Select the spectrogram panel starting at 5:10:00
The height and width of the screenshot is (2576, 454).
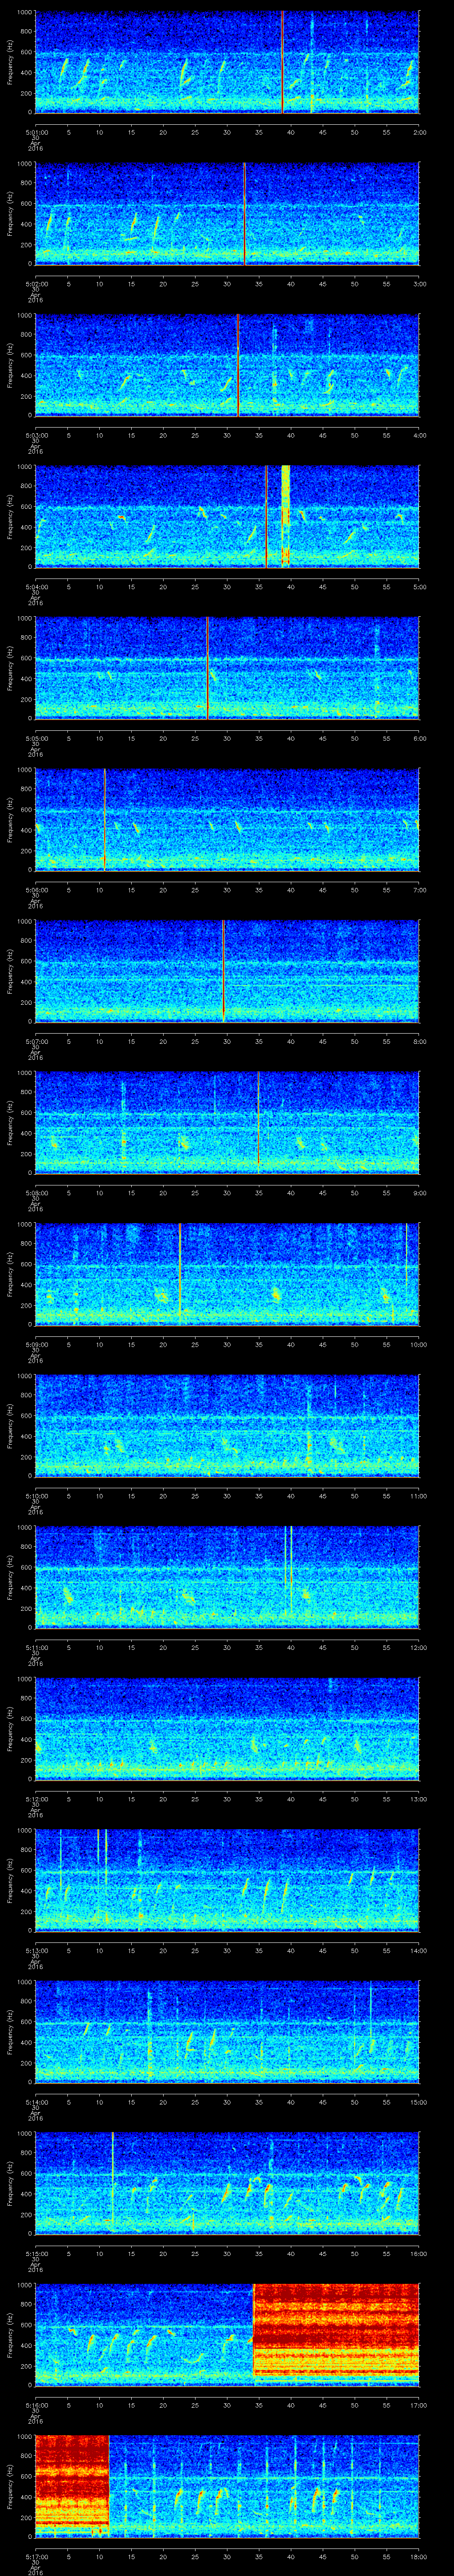pos(227,1426)
